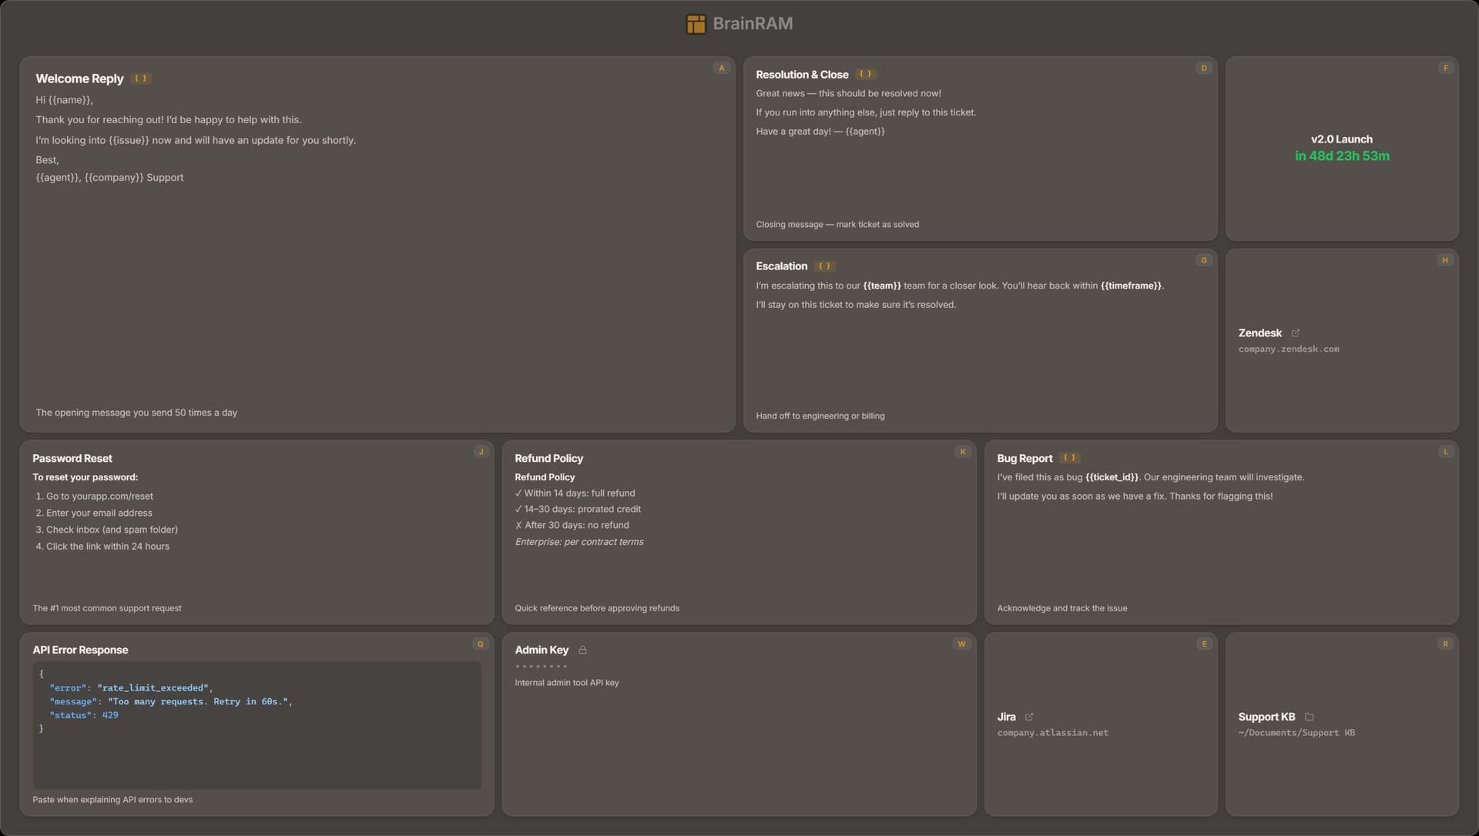
Task: Click the ~/Documents/Support KB path
Action: 1296,733
